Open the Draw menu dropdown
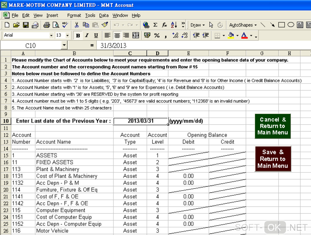The height and width of the screenshot is (235, 311). pyautogui.click(x=197, y=25)
